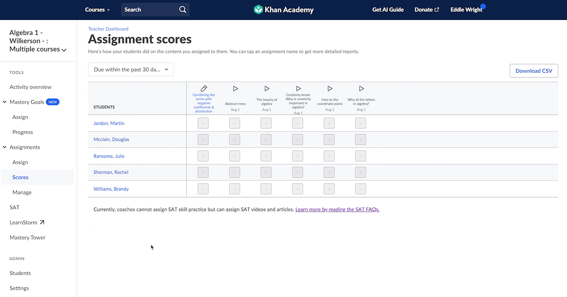Click the arrow icon next to LearnStorm
567x297 pixels.
point(42,222)
